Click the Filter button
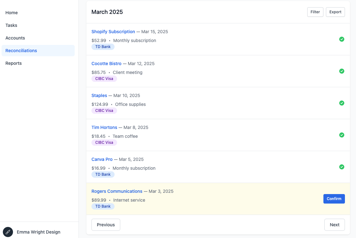 pos(315,12)
